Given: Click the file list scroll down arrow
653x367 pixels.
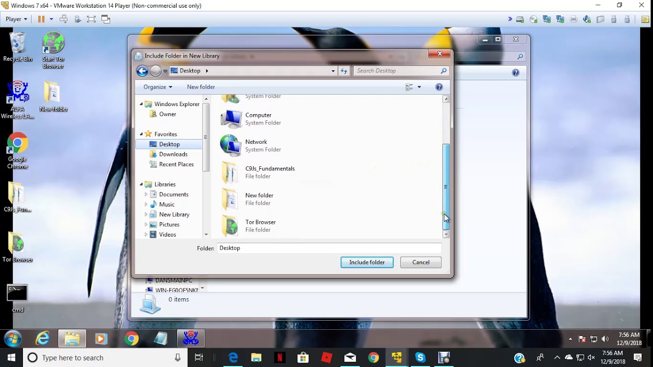Looking at the screenshot, I should [446, 234].
